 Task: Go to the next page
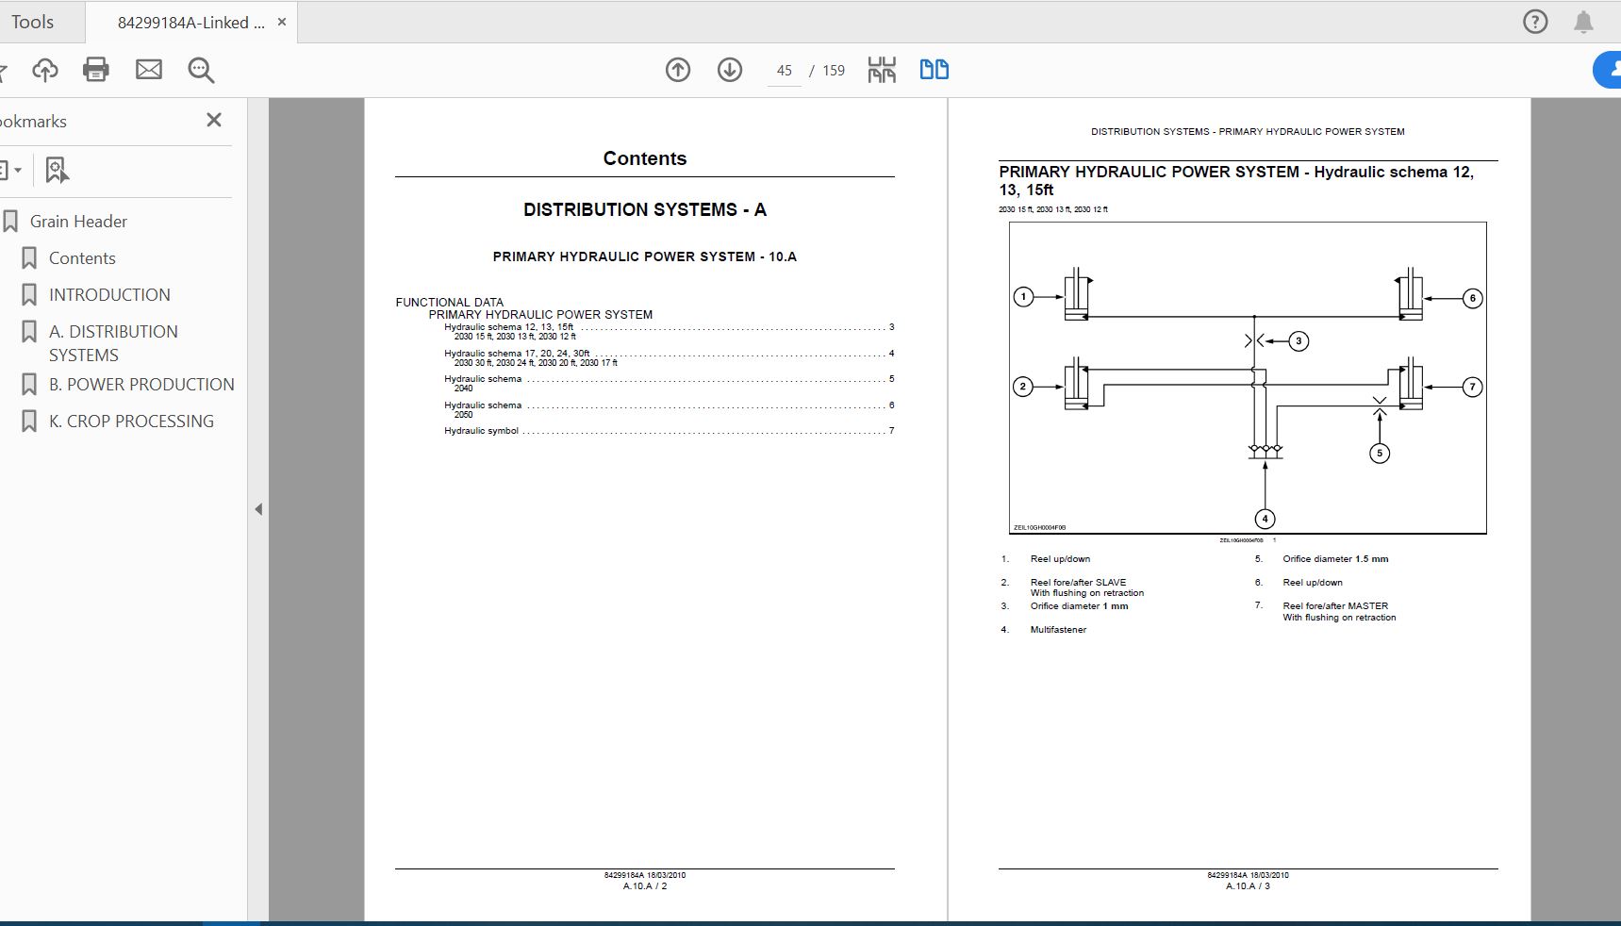pos(729,70)
